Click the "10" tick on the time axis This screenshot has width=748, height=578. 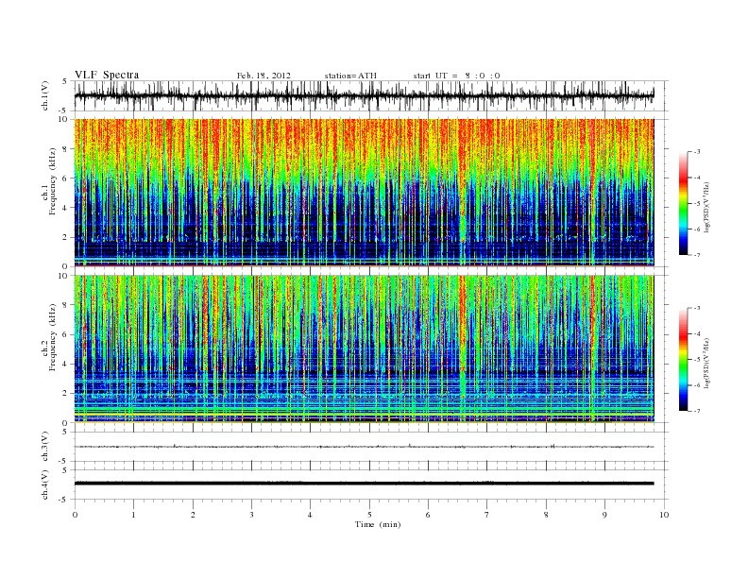point(664,515)
